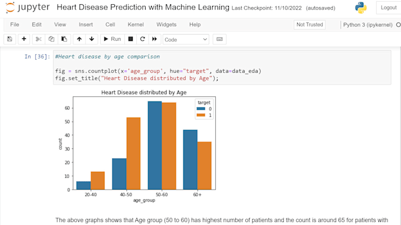Click the Python logo icon
The height and width of the screenshot is (225, 401).
click(360, 8)
